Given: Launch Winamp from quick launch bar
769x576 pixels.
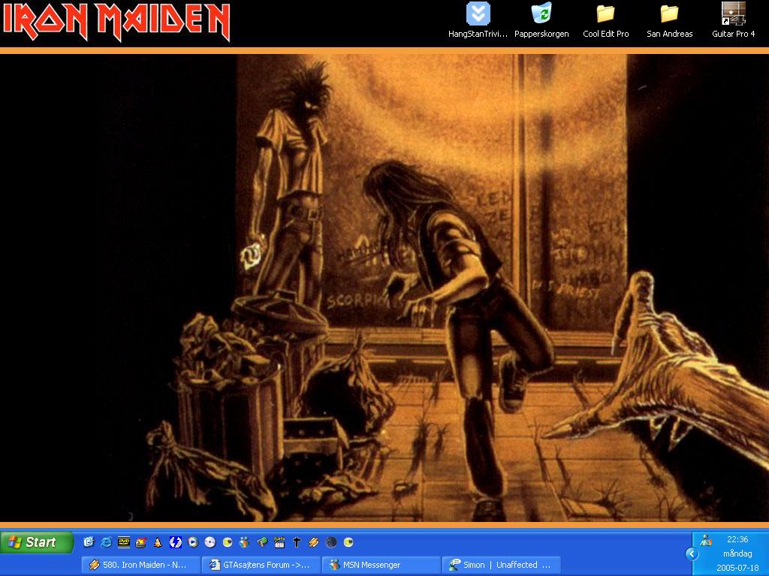Looking at the screenshot, I should point(313,542).
